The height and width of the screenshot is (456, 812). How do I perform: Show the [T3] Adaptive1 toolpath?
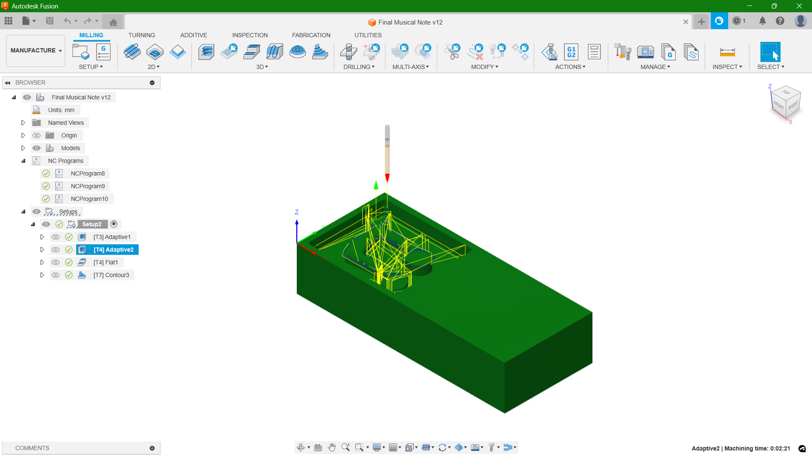[55, 237]
